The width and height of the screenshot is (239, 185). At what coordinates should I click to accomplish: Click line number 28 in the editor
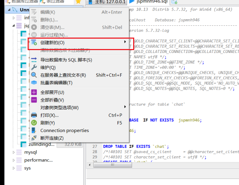click(95, 152)
